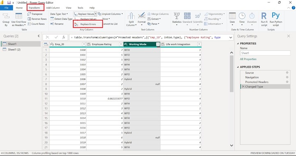296x156 pixels.
Task: Open the Parse dropdown
Action: pos(153,24)
